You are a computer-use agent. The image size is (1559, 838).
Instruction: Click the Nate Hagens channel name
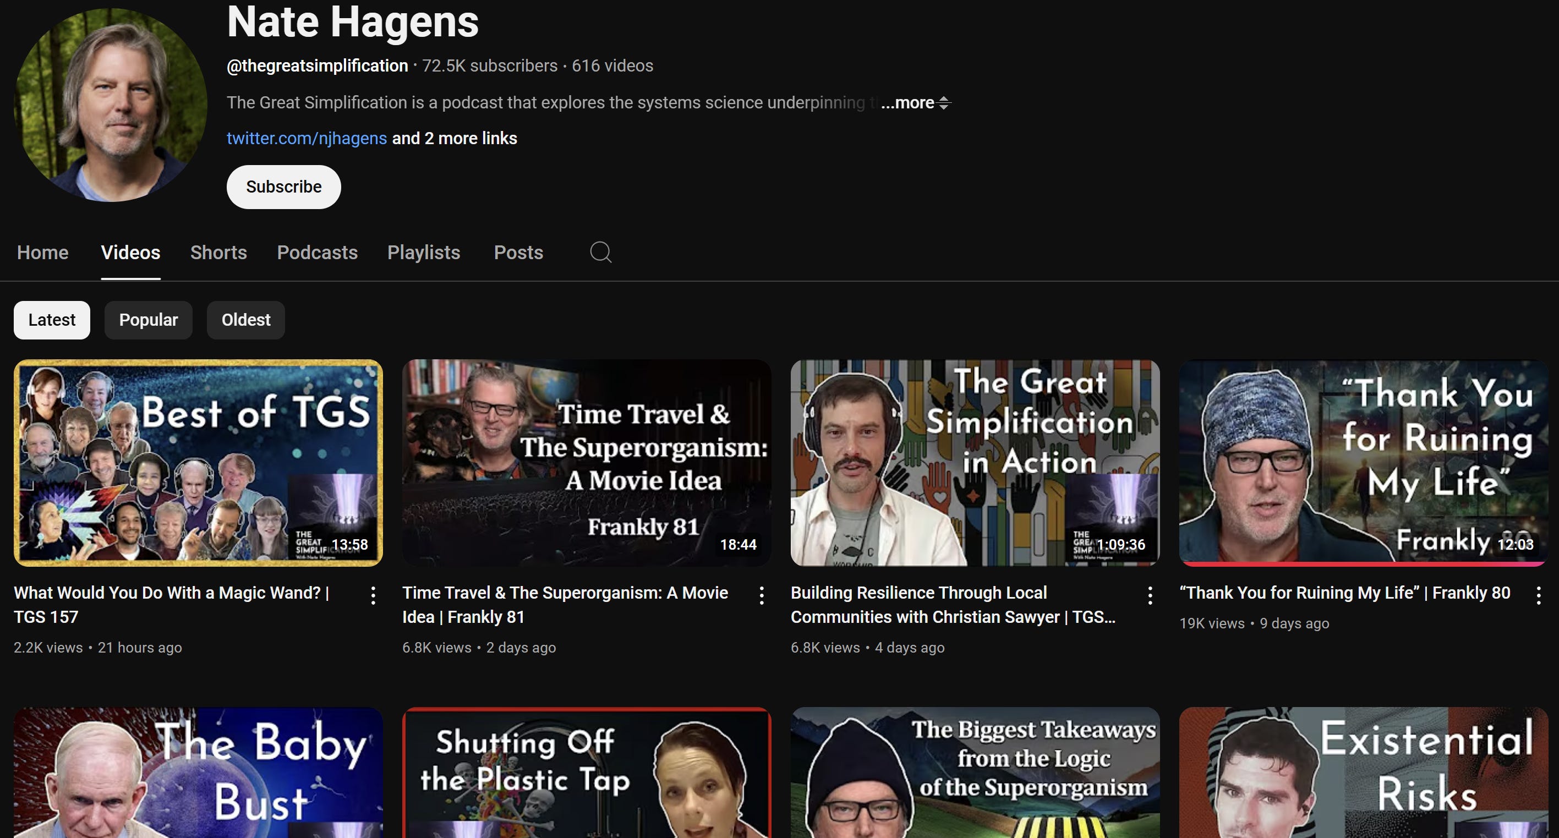(353, 22)
